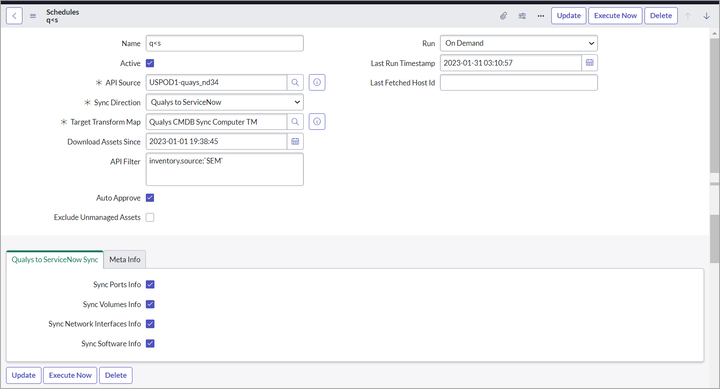The width and height of the screenshot is (720, 389).
Task: Click the Download Assets Since field
Action: pyautogui.click(x=217, y=141)
